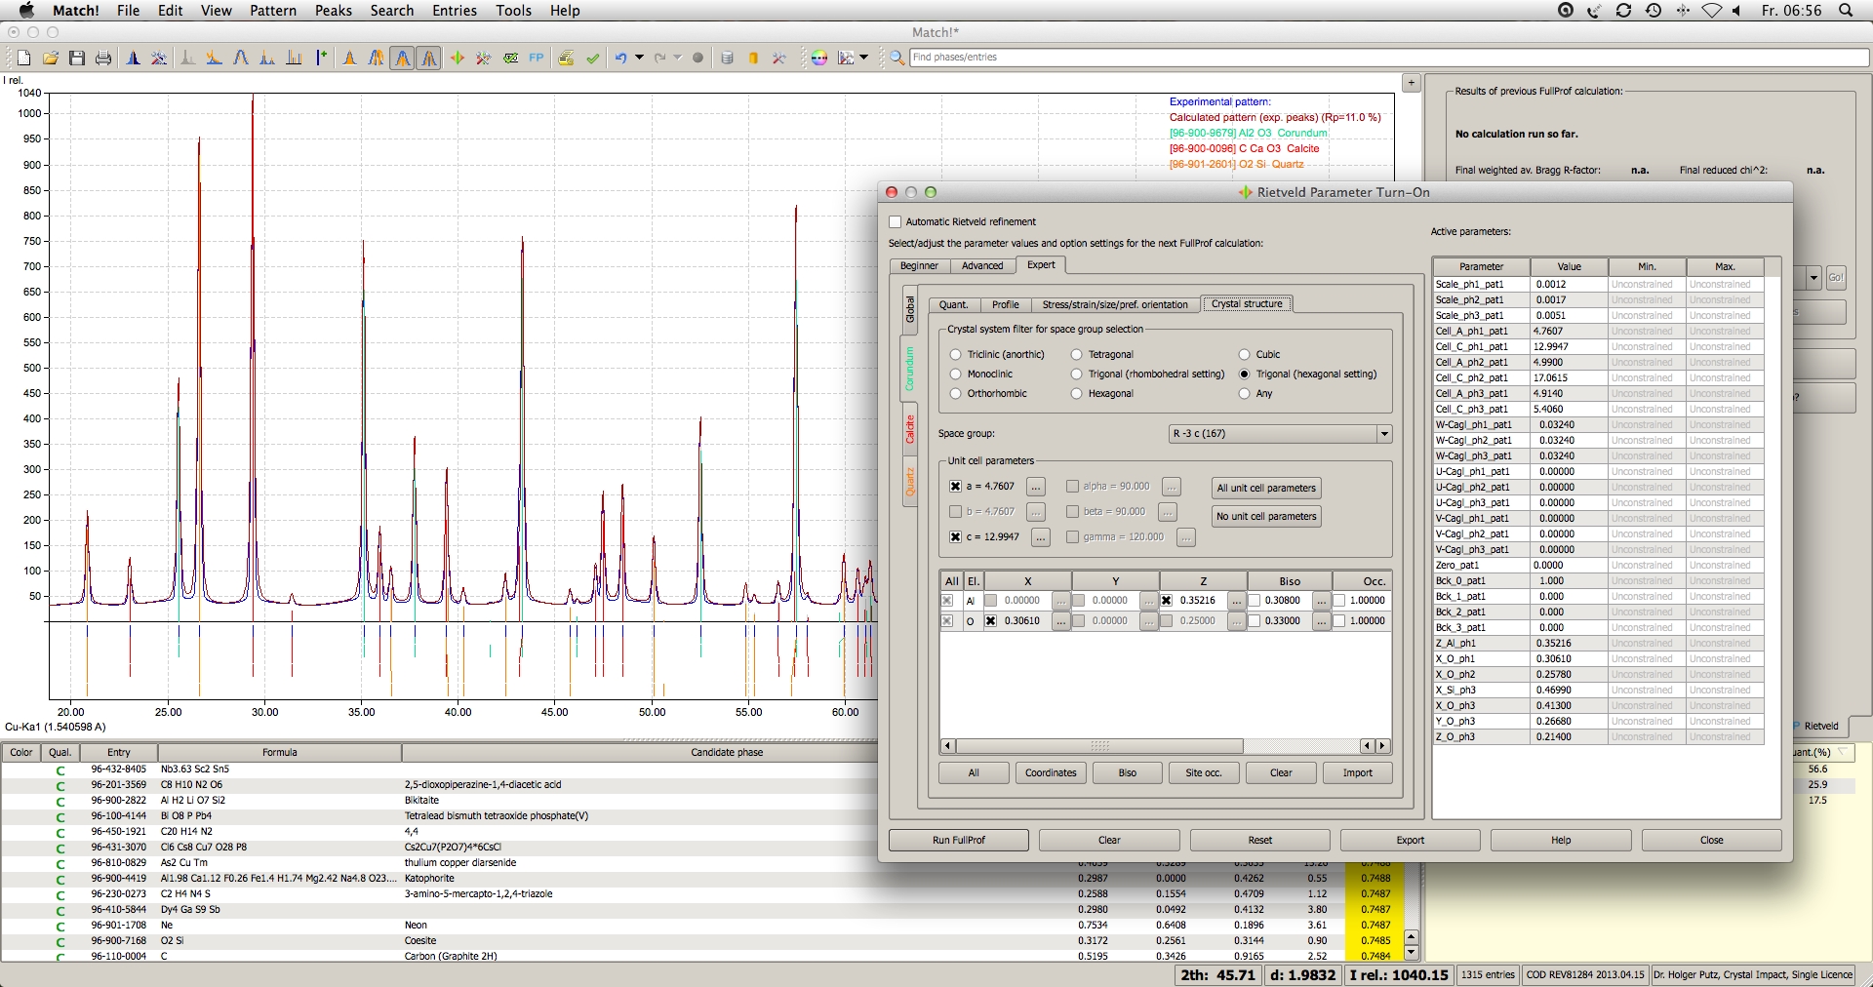Expand the undo history dropdown arrow

tap(640, 58)
